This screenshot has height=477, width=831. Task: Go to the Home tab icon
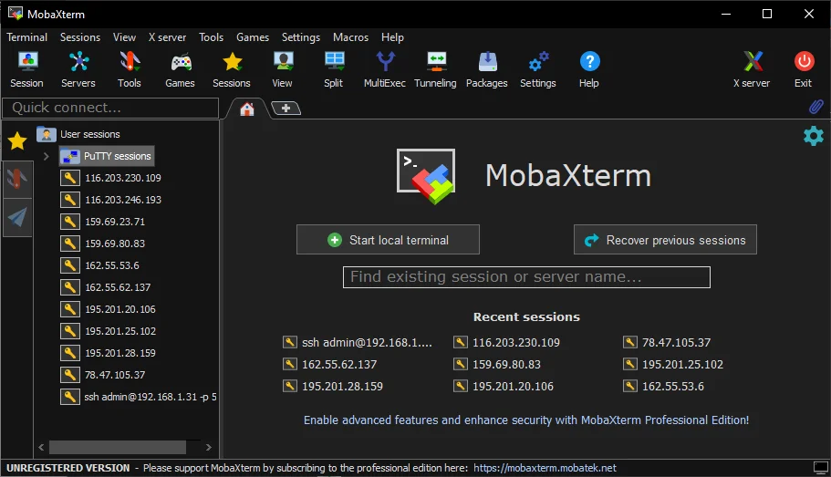(x=247, y=109)
